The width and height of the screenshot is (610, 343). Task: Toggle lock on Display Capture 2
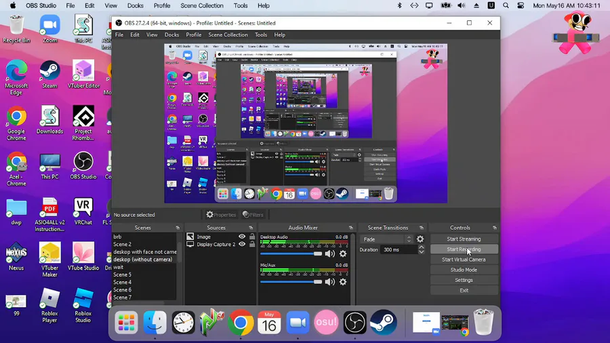point(252,244)
